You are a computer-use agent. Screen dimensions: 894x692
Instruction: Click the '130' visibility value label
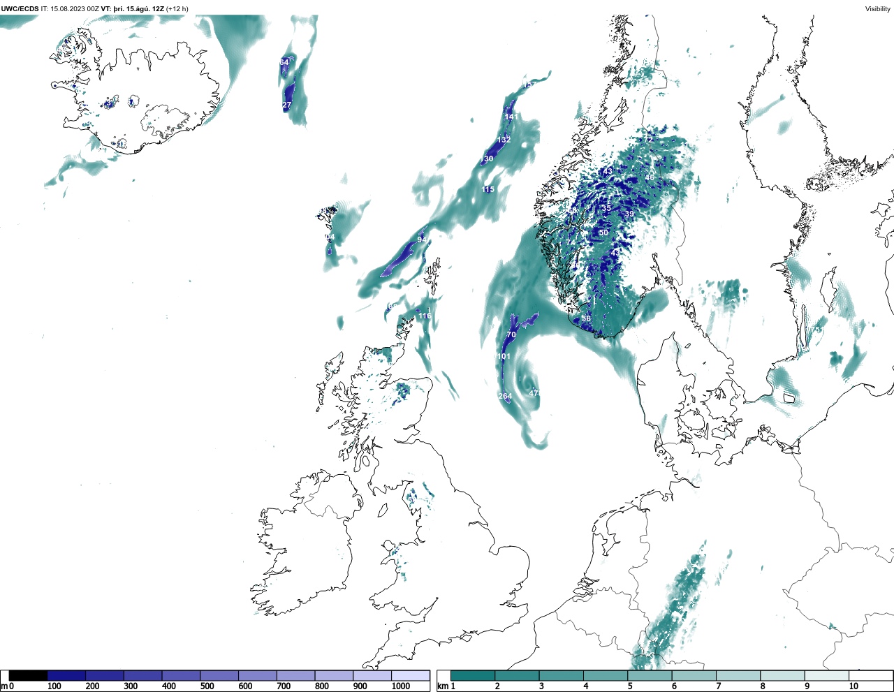(x=486, y=159)
